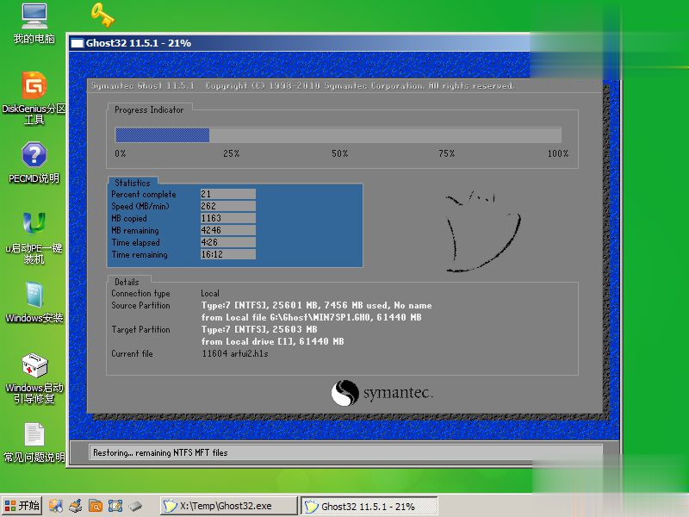Click the Ghost32 11.5.1 - 21% title bar
689x517 pixels.
pos(299,43)
